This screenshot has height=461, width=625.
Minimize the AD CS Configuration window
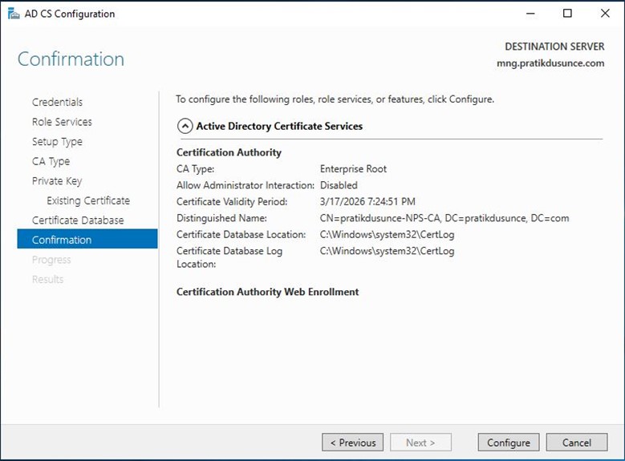click(530, 14)
